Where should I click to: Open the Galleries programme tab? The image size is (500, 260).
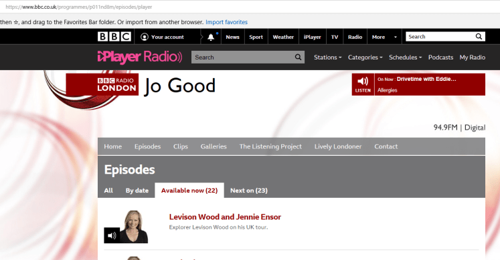pyautogui.click(x=214, y=146)
